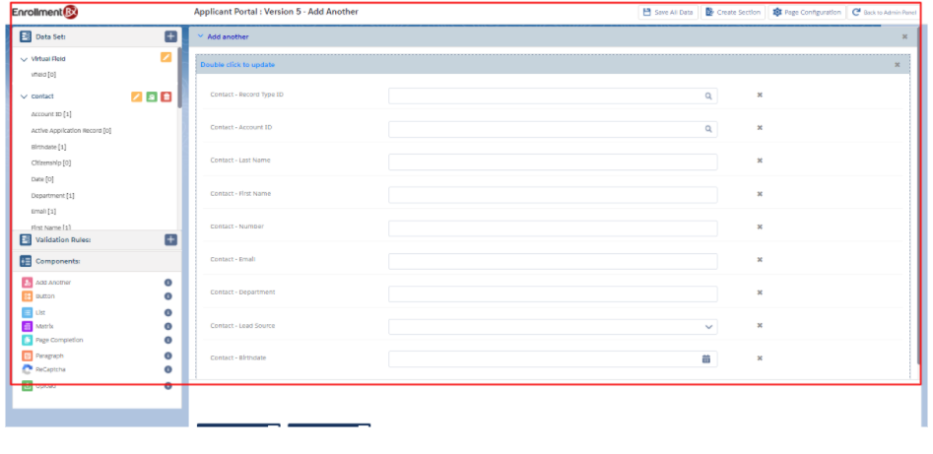The width and height of the screenshot is (933, 454).
Task: Click the Save All Data button
Action: (667, 12)
